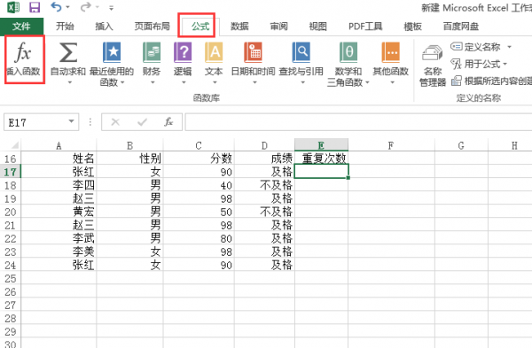This screenshot has height=348, width=532.
Task: Open Date and Time (日期和时间) functions
Action: coord(253,63)
